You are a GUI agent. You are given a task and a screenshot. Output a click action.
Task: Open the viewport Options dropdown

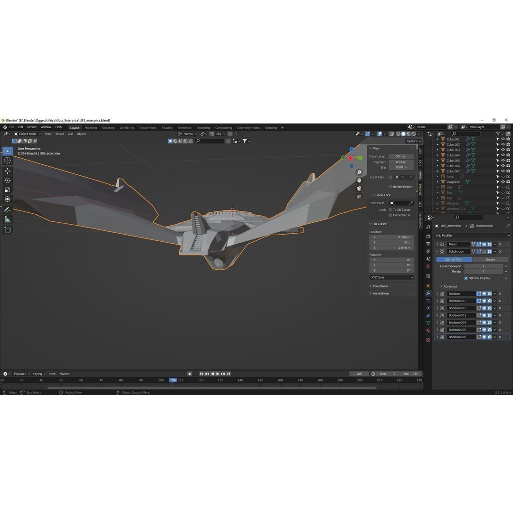coord(414,141)
